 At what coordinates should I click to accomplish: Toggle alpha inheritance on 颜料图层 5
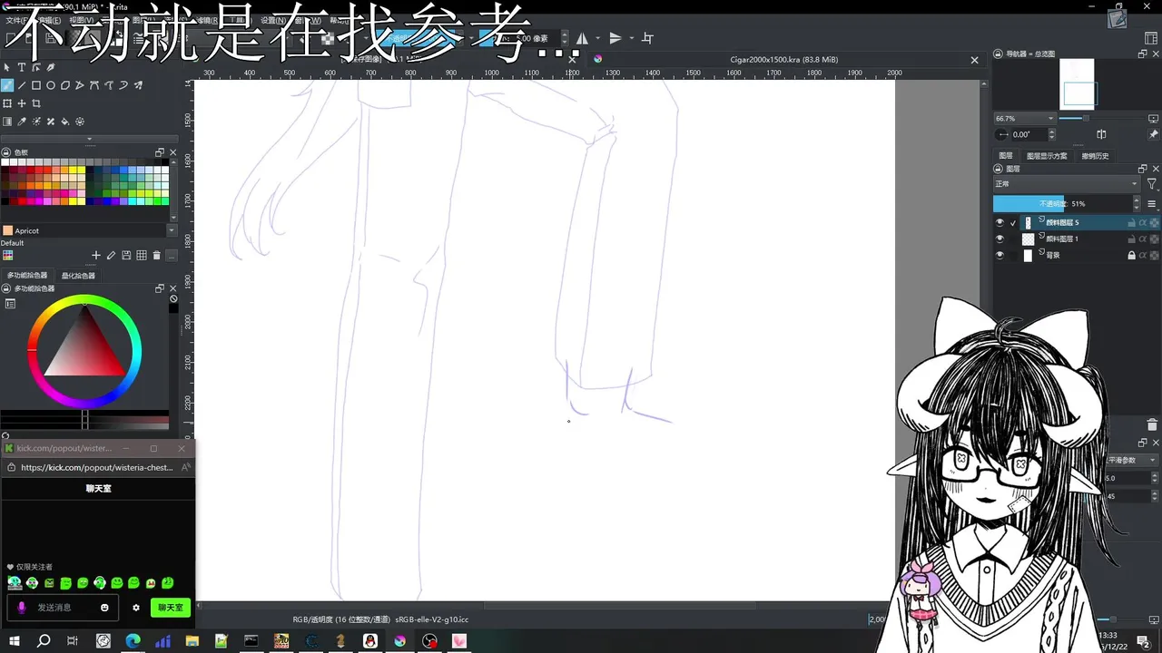tap(1143, 222)
